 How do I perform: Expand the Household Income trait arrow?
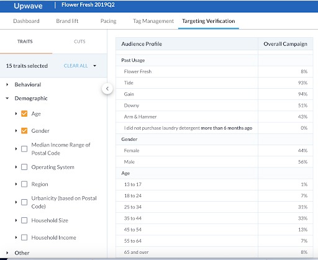coord(16,238)
